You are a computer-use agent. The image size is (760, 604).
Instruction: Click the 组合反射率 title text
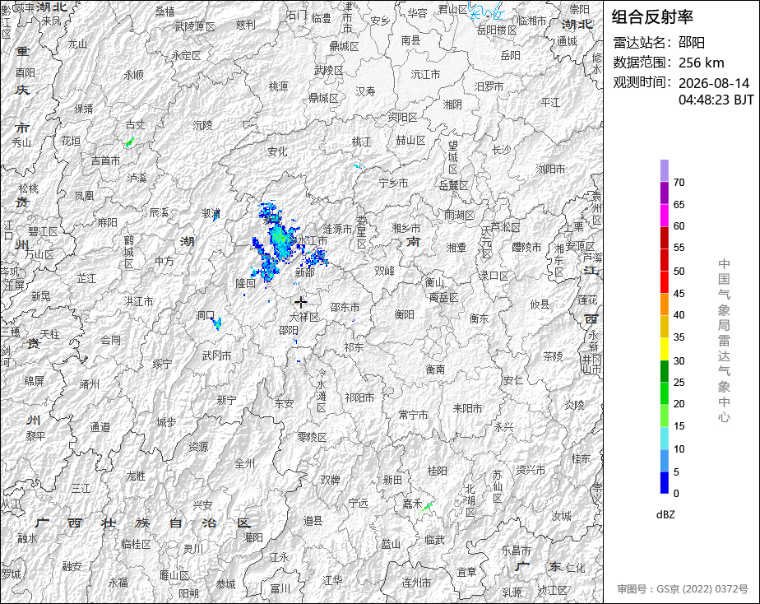click(x=652, y=17)
